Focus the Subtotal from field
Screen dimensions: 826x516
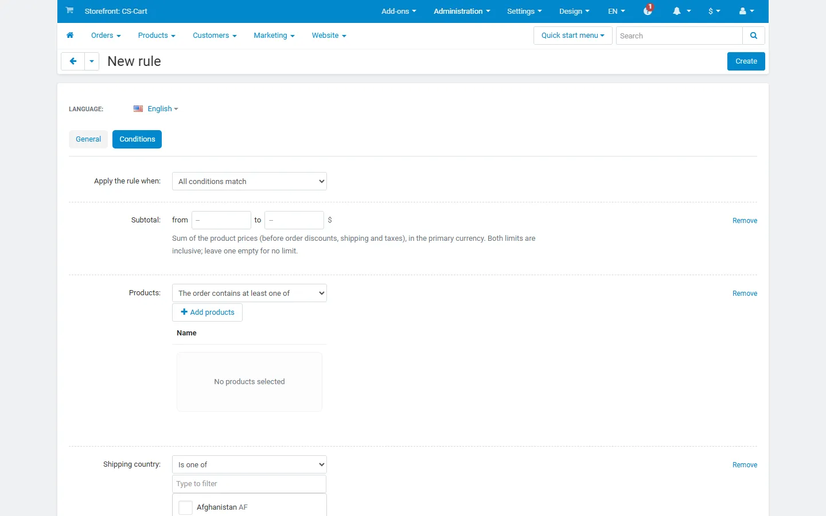pos(221,220)
